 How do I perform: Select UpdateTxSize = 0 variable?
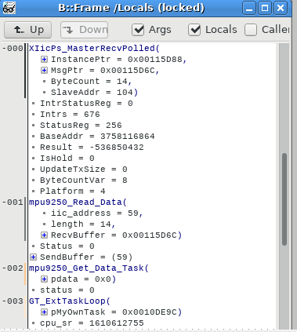click(83, 170)
